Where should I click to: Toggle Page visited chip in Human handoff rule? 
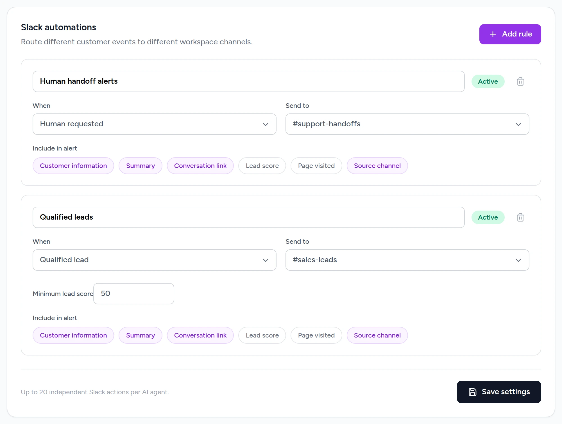(316, 166)
